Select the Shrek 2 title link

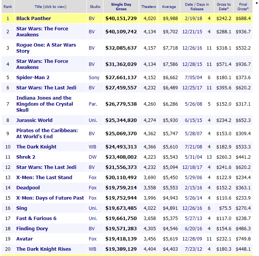[26, 157]
